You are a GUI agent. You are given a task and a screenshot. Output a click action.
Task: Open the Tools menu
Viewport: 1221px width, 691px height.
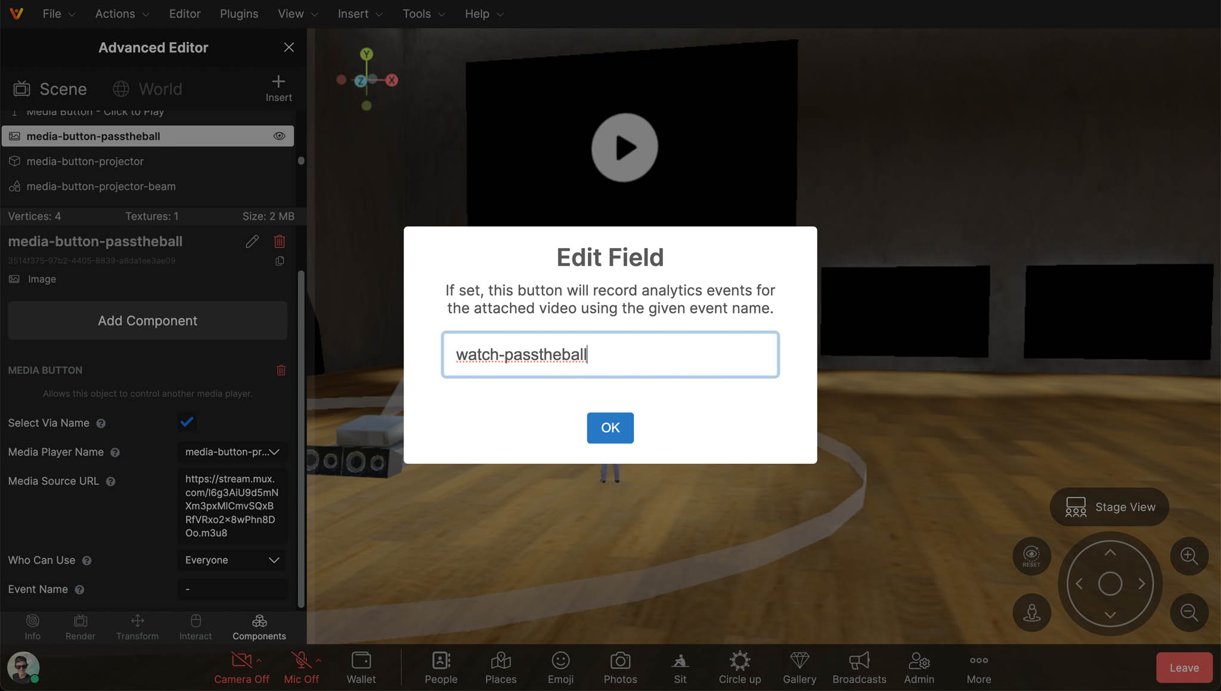(423, 13)
